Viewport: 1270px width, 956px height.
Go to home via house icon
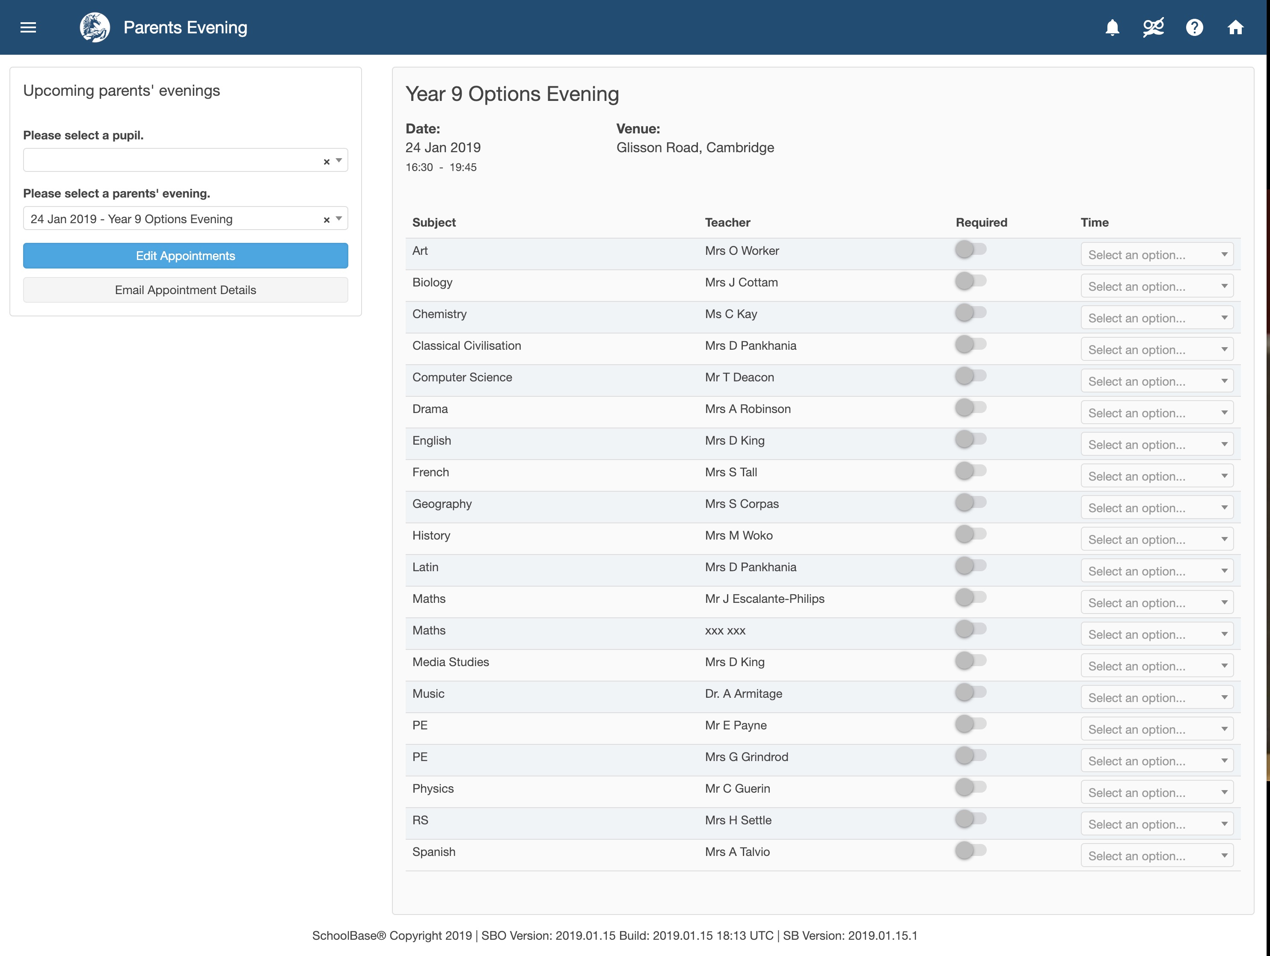click(1235, 27)
